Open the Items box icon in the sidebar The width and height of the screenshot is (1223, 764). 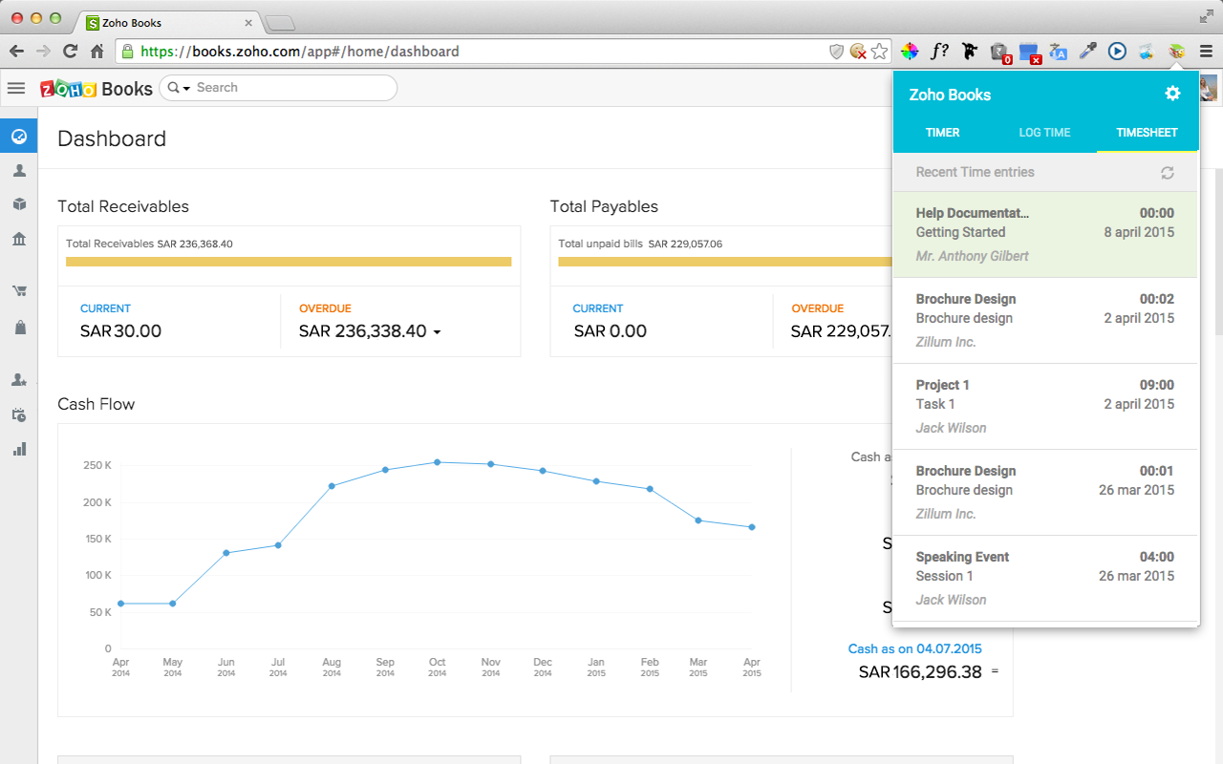pyautogui.click(x=19, y=204)
